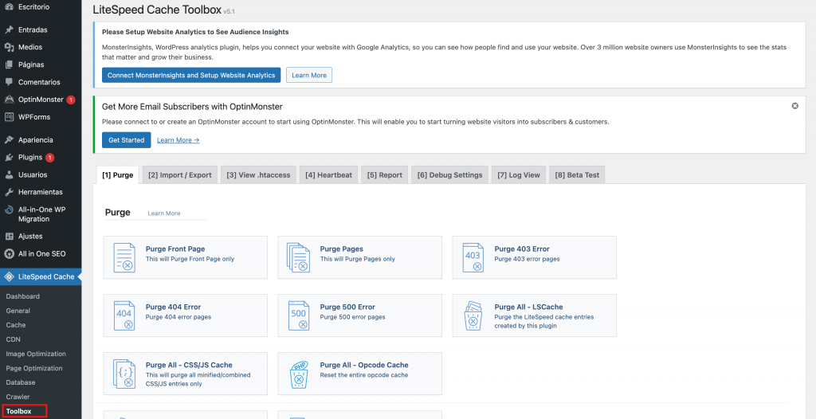Click the Purge Pages document icon
The width and height of the screenshot is (816, 419).
coord(299,257)
